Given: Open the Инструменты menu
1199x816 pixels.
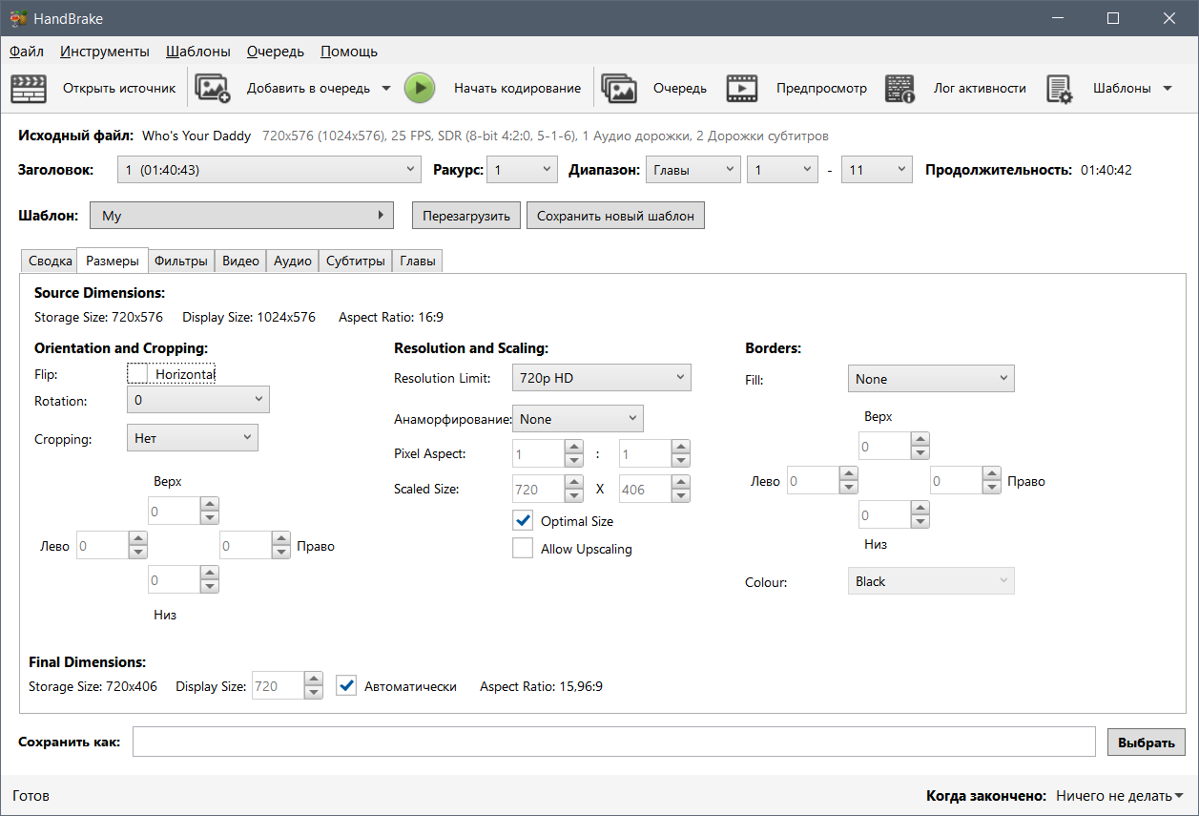Looking at the screenshot, I should click(x=105, y=52).
